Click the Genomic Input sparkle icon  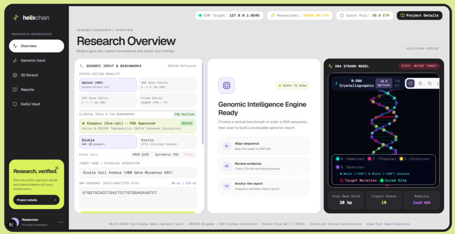point(15,60)
